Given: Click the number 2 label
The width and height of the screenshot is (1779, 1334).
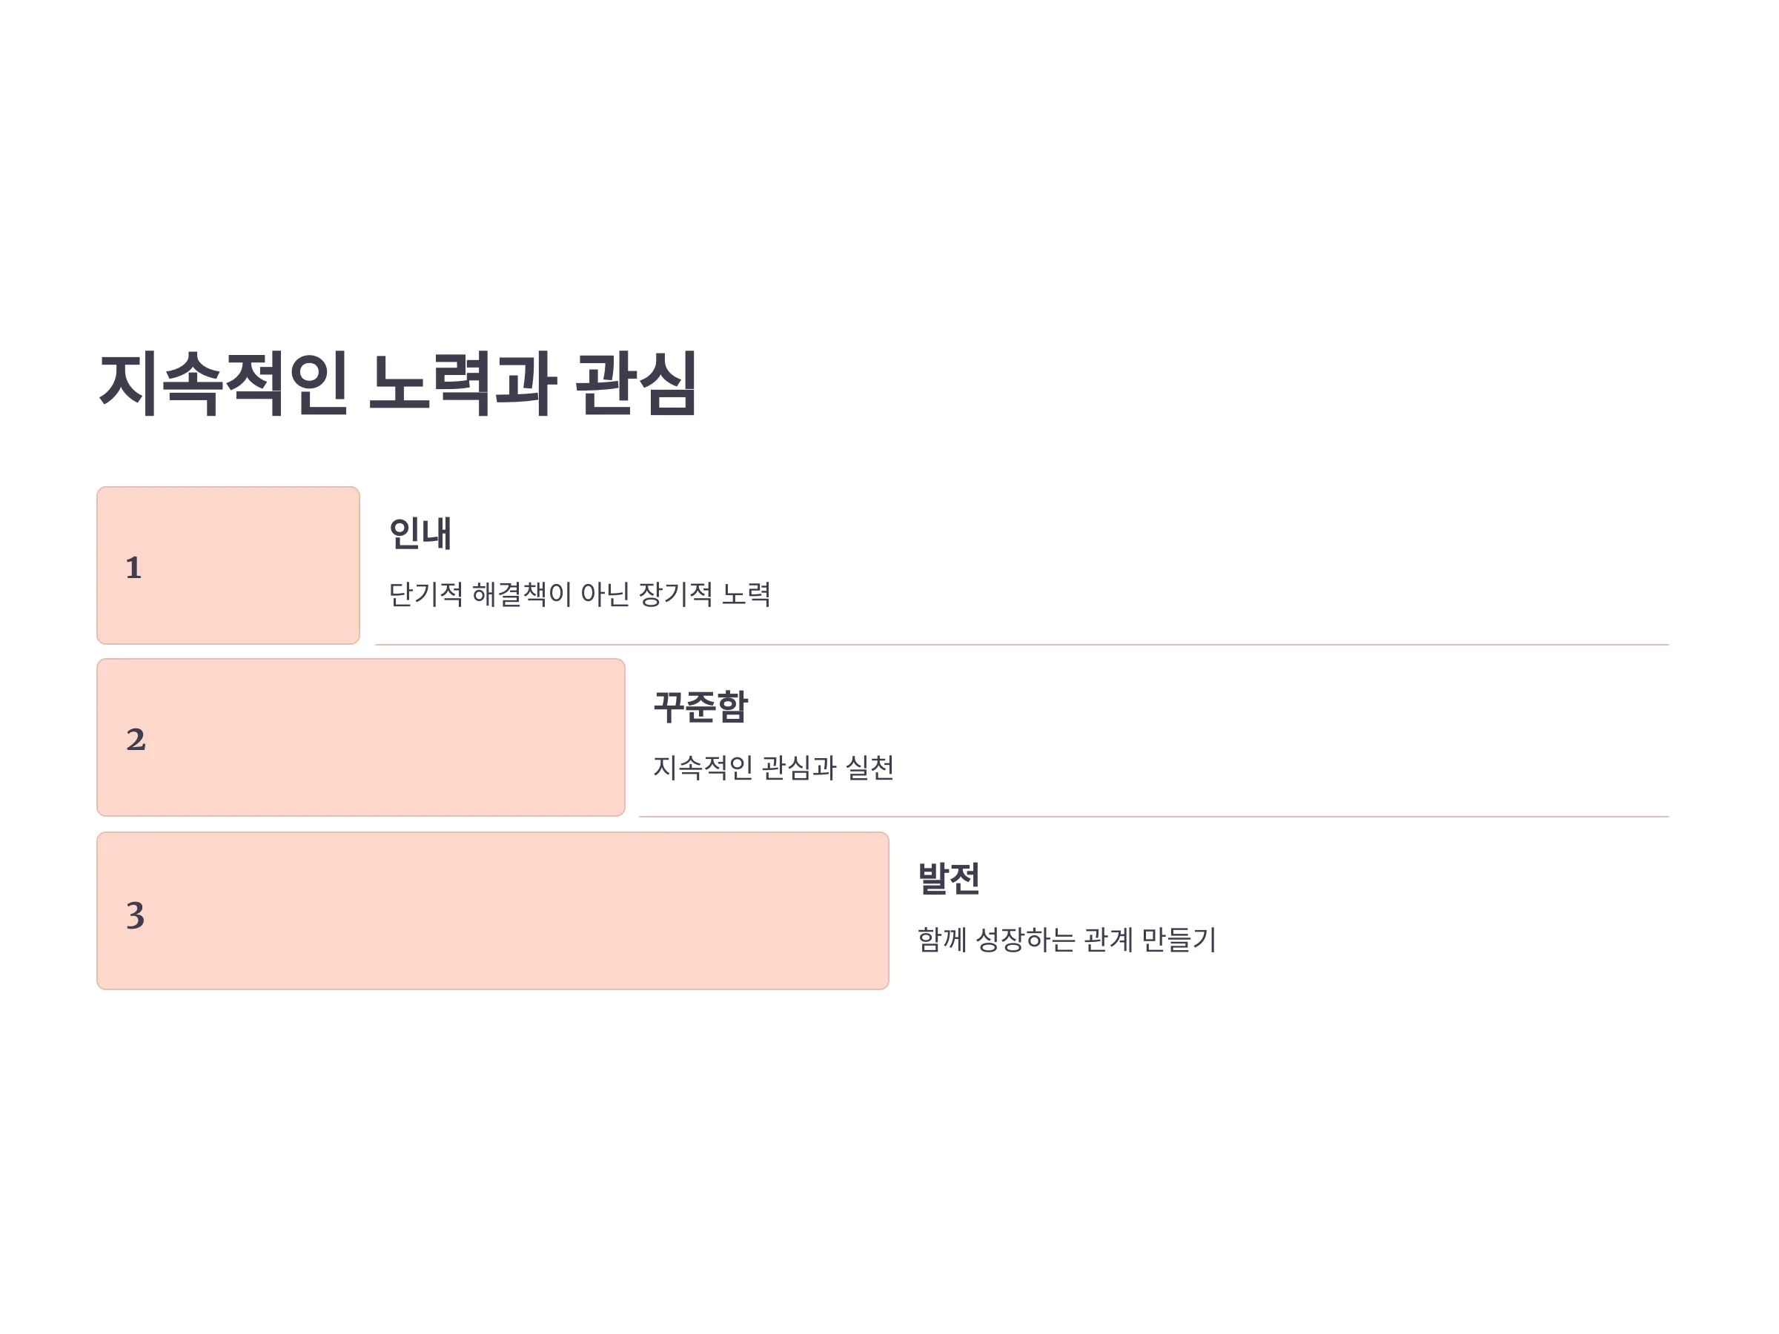Looking at the screenshot, I should (136, 740).
